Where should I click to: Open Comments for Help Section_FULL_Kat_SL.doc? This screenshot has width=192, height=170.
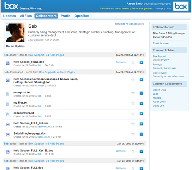coord(121,151)
